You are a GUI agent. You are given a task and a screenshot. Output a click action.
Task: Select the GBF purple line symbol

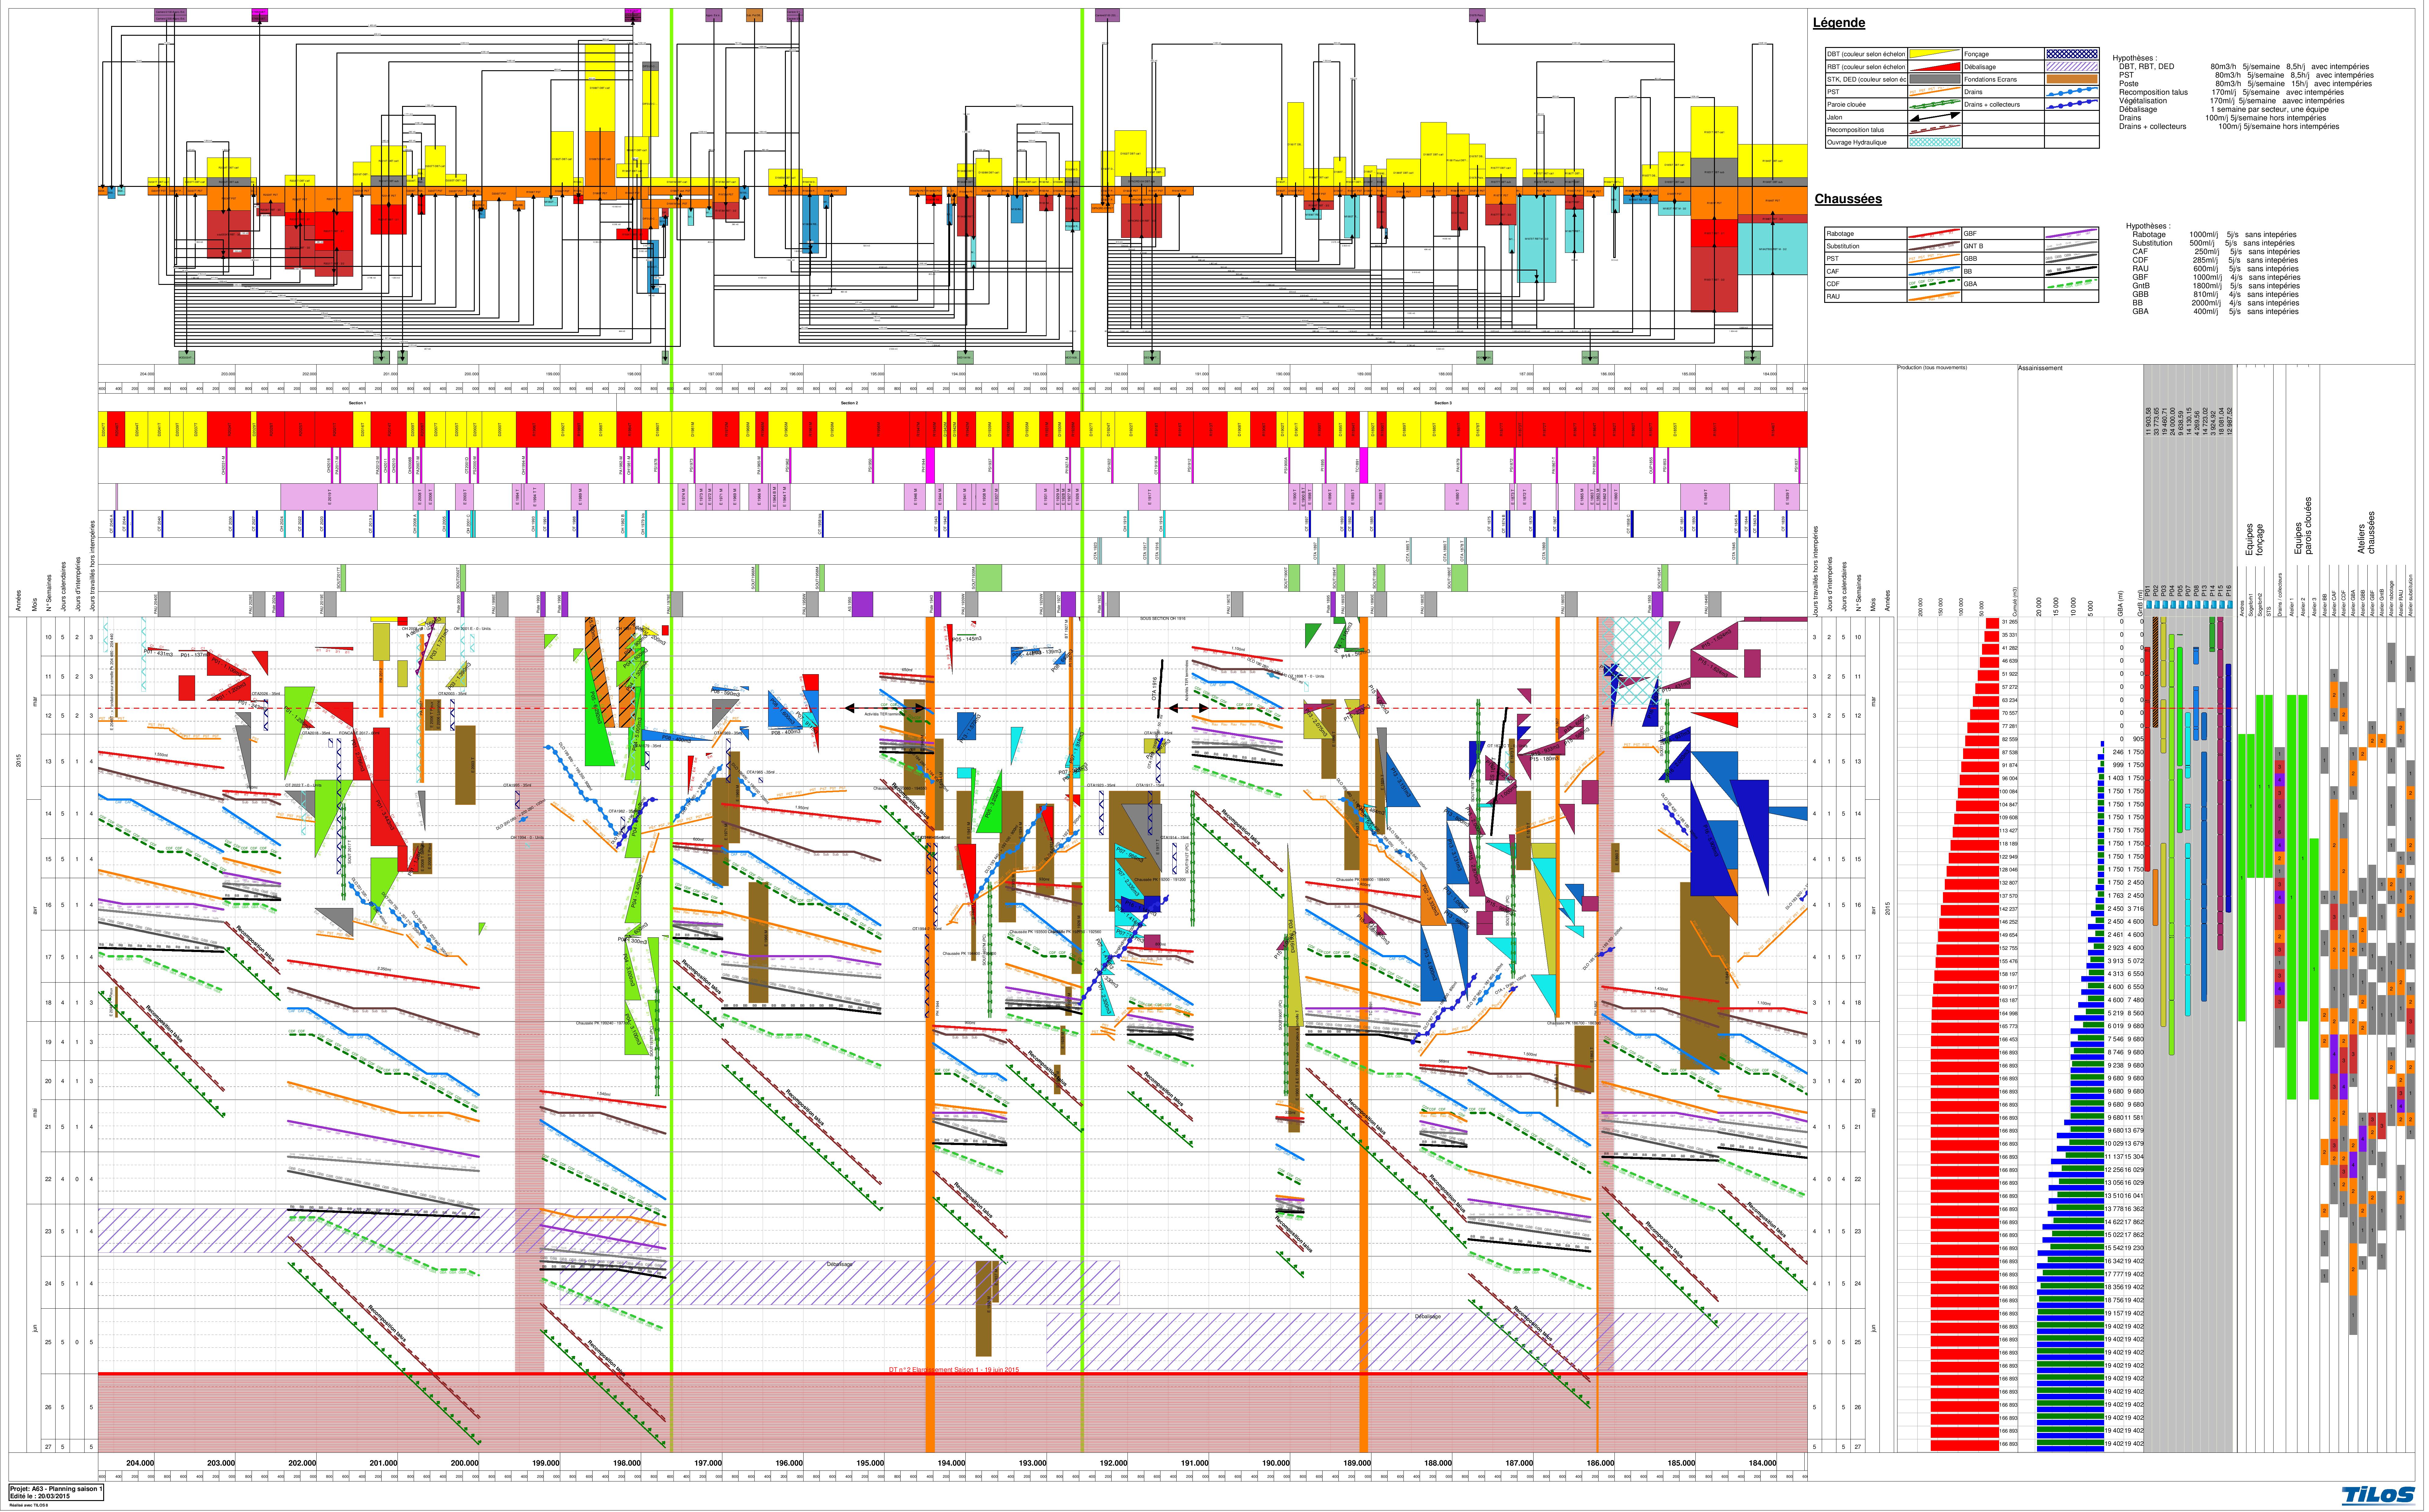pos(2071,233)
